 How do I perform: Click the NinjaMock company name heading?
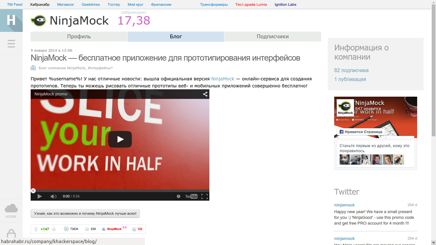coord(79,21)
